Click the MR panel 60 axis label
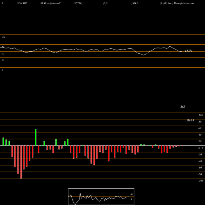205x205 pixels. click(x=200, y=128)
